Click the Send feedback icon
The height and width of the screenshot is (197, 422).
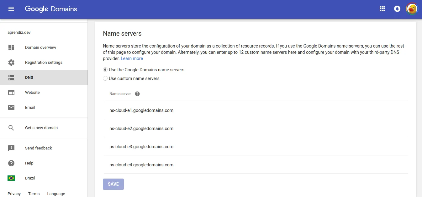(11, 148)
